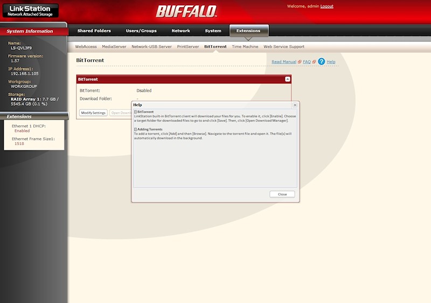Select the Time Machine sub-tab

[245, 47]
